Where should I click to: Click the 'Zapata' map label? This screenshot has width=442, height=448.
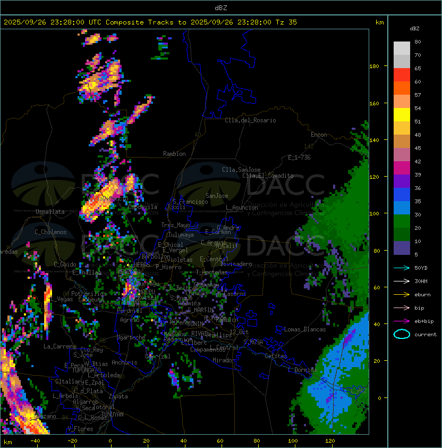coord(118,396)
